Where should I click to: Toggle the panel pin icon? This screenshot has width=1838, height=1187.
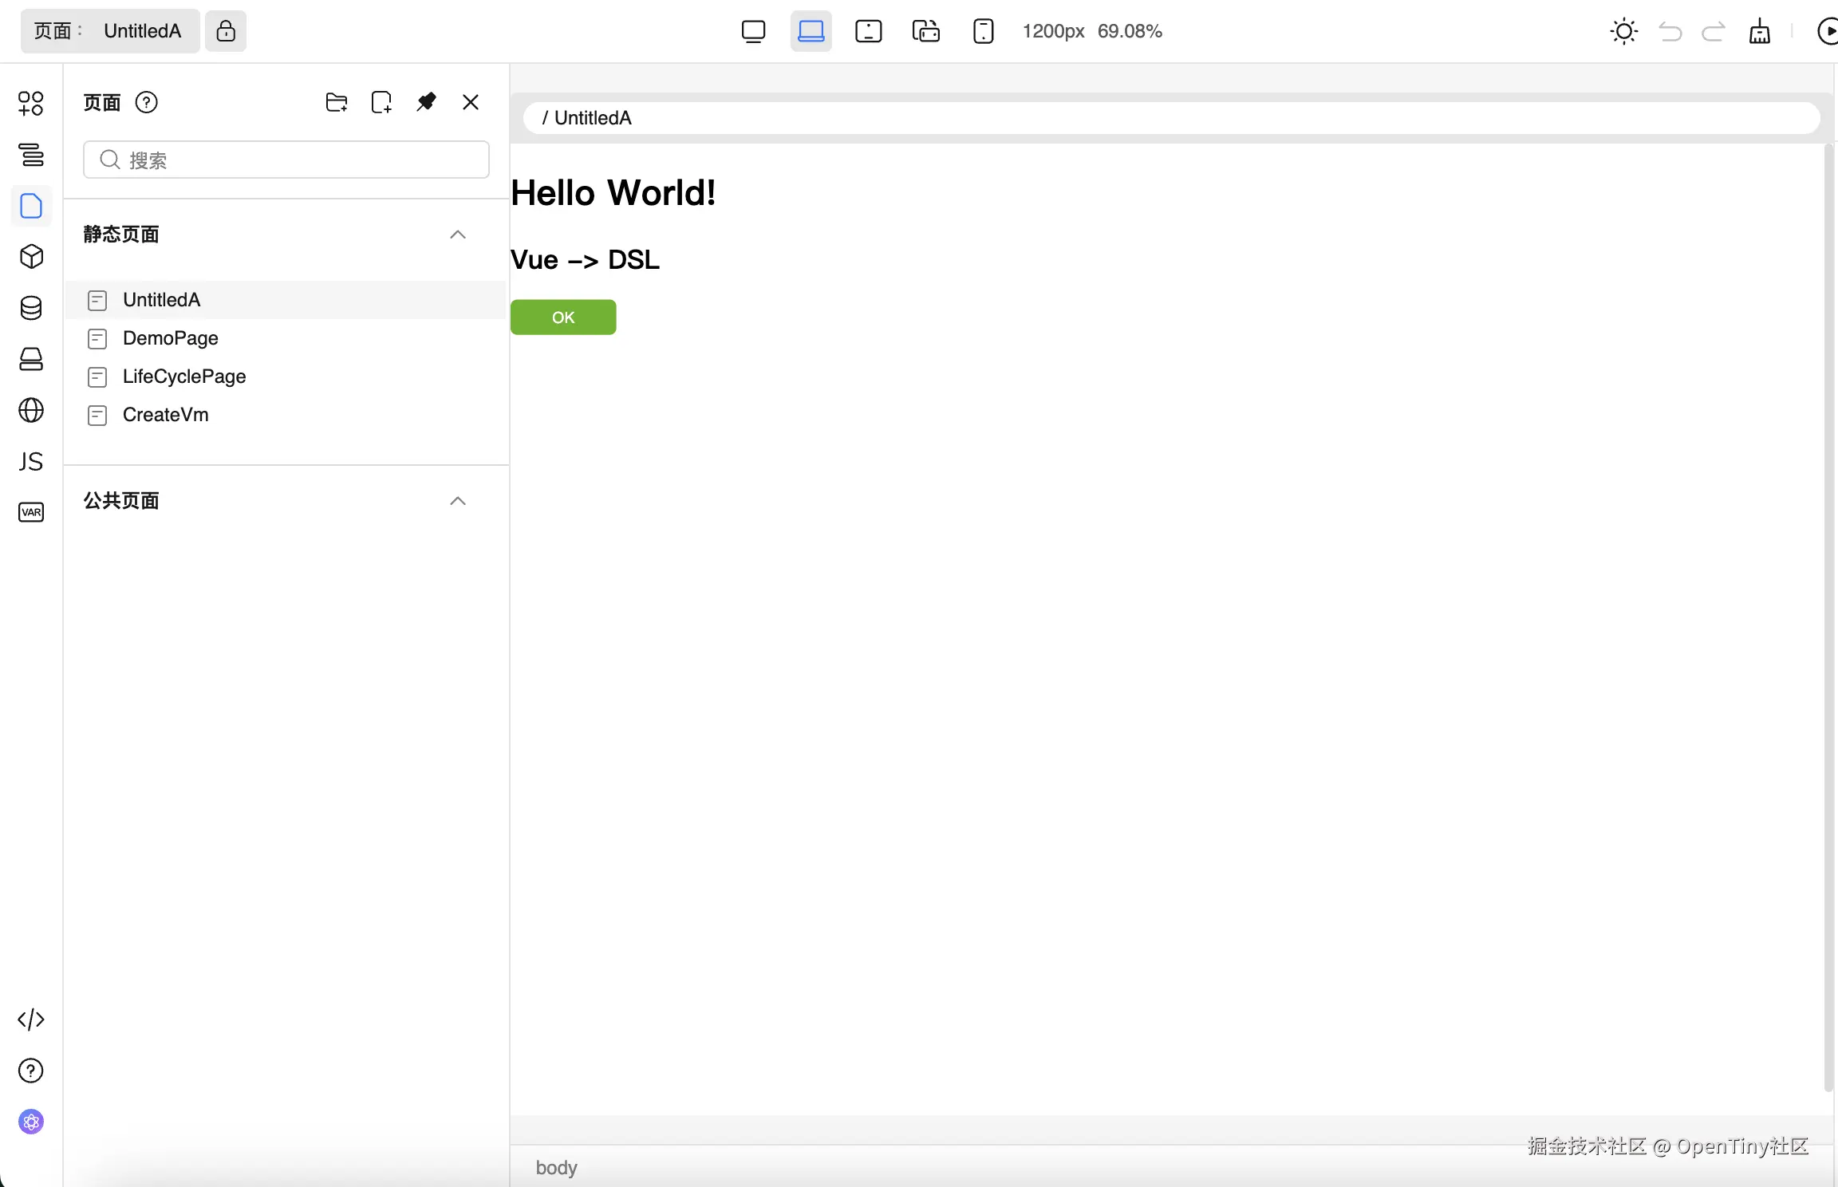tap(426, 102)
